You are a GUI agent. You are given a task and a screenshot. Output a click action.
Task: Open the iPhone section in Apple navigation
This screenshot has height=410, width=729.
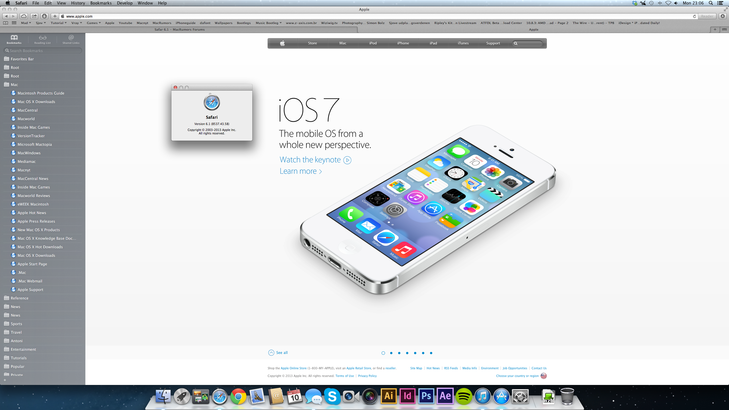click(x=403, y=43)
